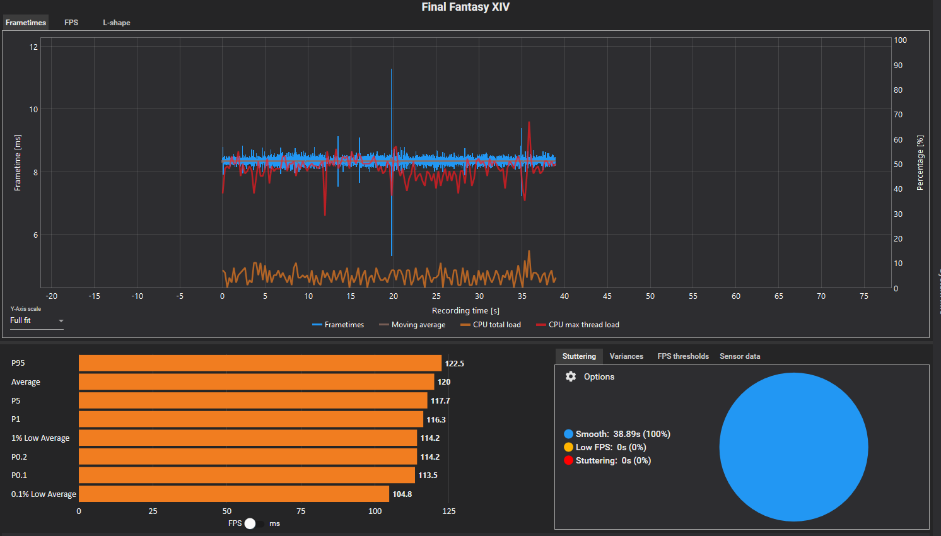Switch to the Frametimes tab
The height and width of the screenshot is (536, 941).
point(26,22)
